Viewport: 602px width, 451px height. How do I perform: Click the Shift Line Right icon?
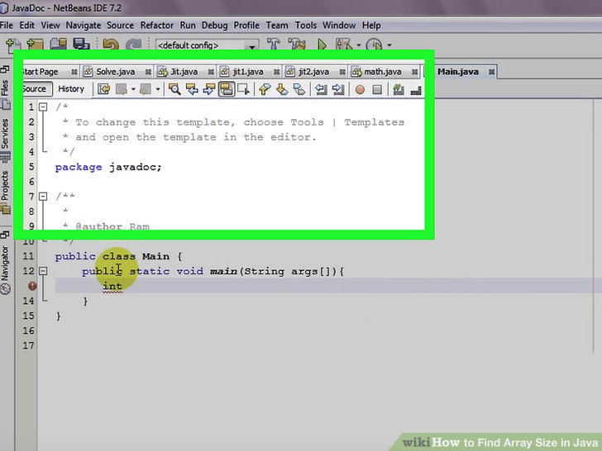pos(338,89)
